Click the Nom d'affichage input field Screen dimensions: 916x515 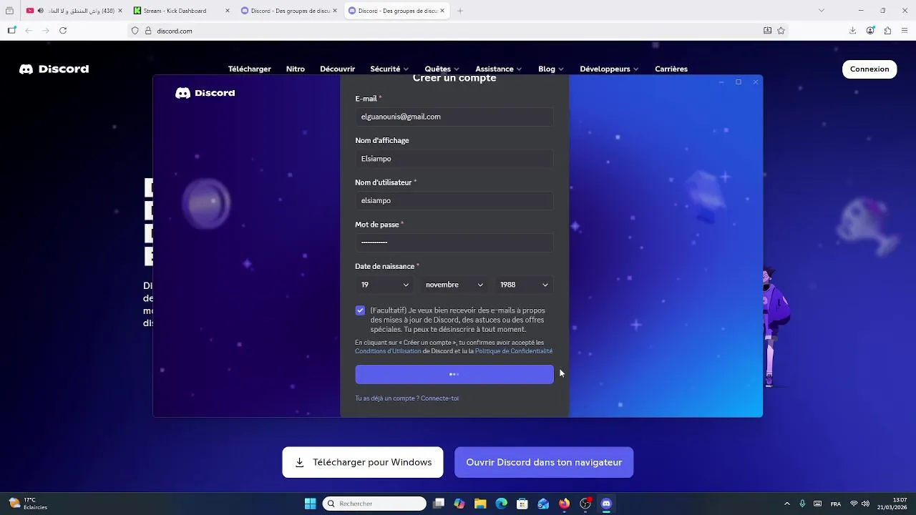[454, 159]
